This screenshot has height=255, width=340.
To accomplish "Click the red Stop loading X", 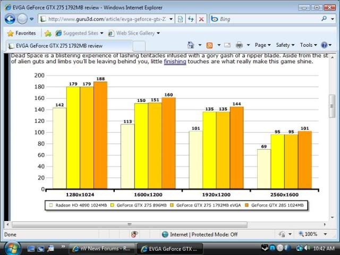I will point(201,19).
